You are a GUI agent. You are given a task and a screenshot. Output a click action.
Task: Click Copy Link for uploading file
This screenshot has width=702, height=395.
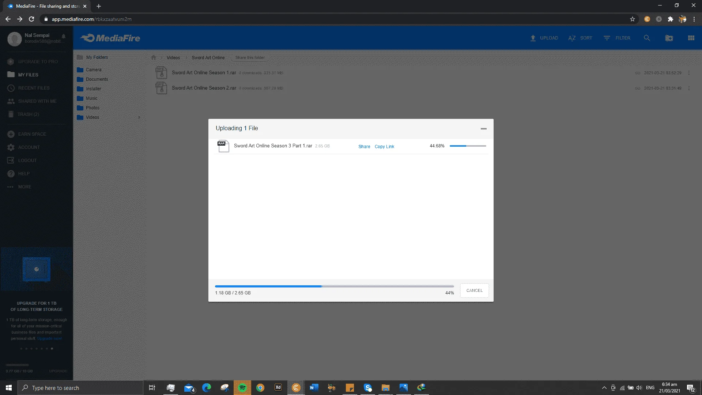(384, 147)
